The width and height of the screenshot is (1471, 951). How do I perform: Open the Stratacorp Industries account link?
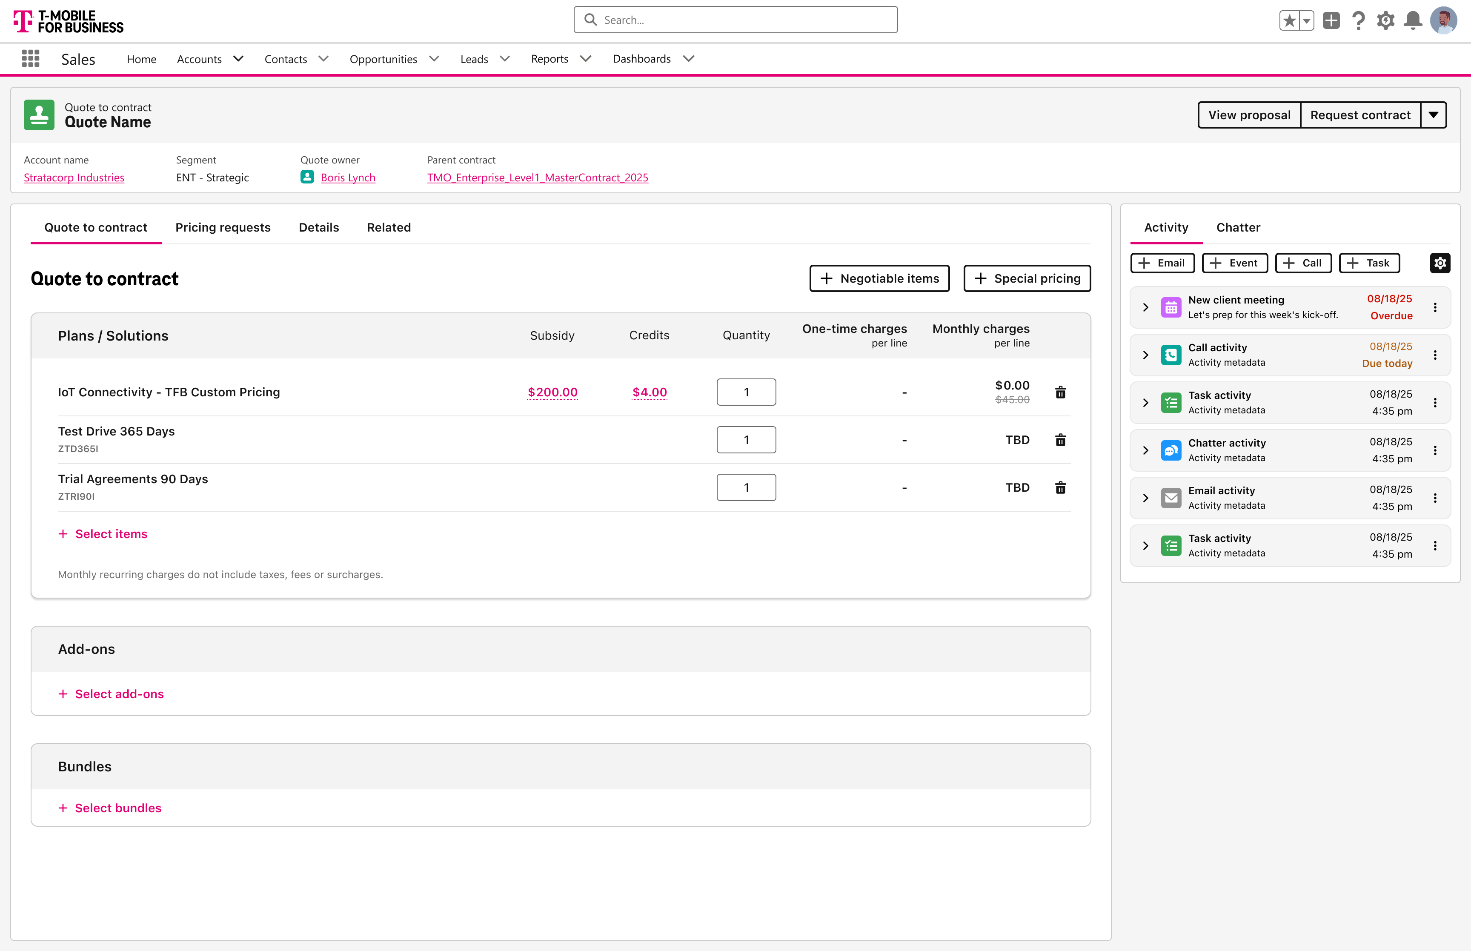pyautogui.click(x=74, y=177)
